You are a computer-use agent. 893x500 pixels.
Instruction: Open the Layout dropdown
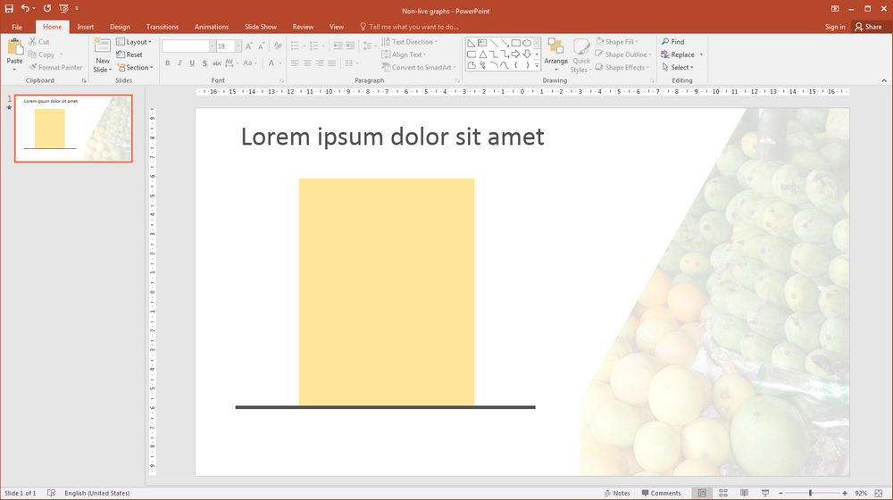pos(134,42)
